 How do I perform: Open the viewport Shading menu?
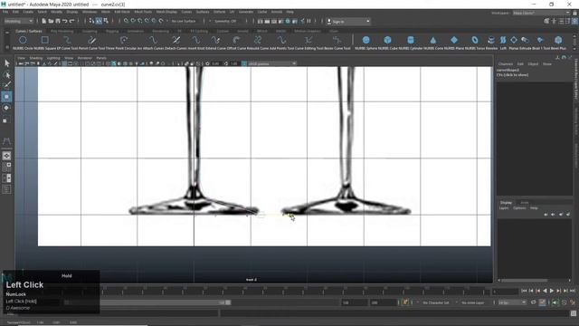tap(36, 58)
